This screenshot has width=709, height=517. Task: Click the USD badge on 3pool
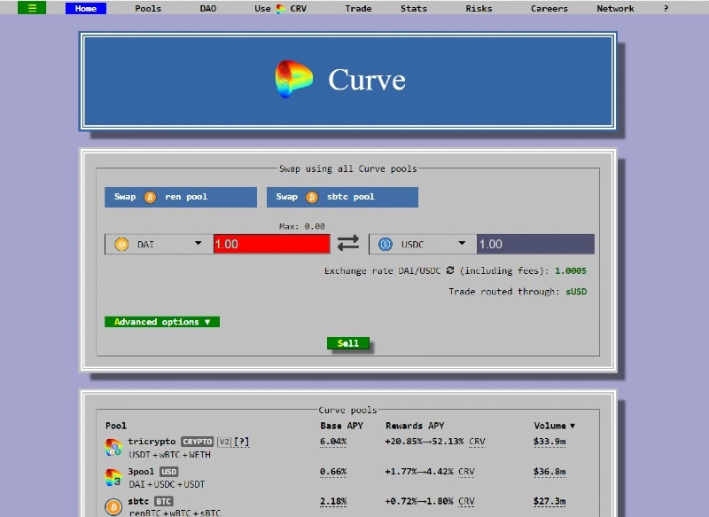tap(169, 472)
